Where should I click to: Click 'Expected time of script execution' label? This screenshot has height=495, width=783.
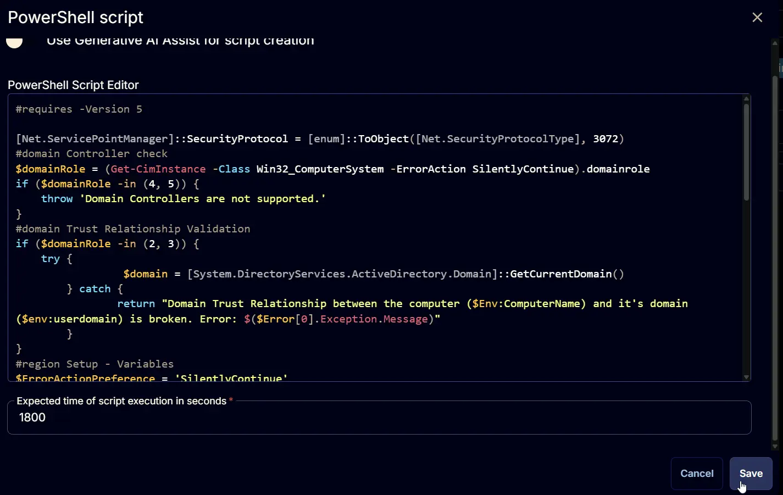[121, 401]
